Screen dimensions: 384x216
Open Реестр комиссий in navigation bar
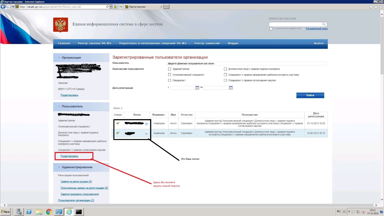click(x=207, y=43)
